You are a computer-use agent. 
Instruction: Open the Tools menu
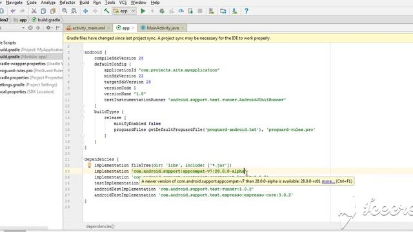point(110,3)
